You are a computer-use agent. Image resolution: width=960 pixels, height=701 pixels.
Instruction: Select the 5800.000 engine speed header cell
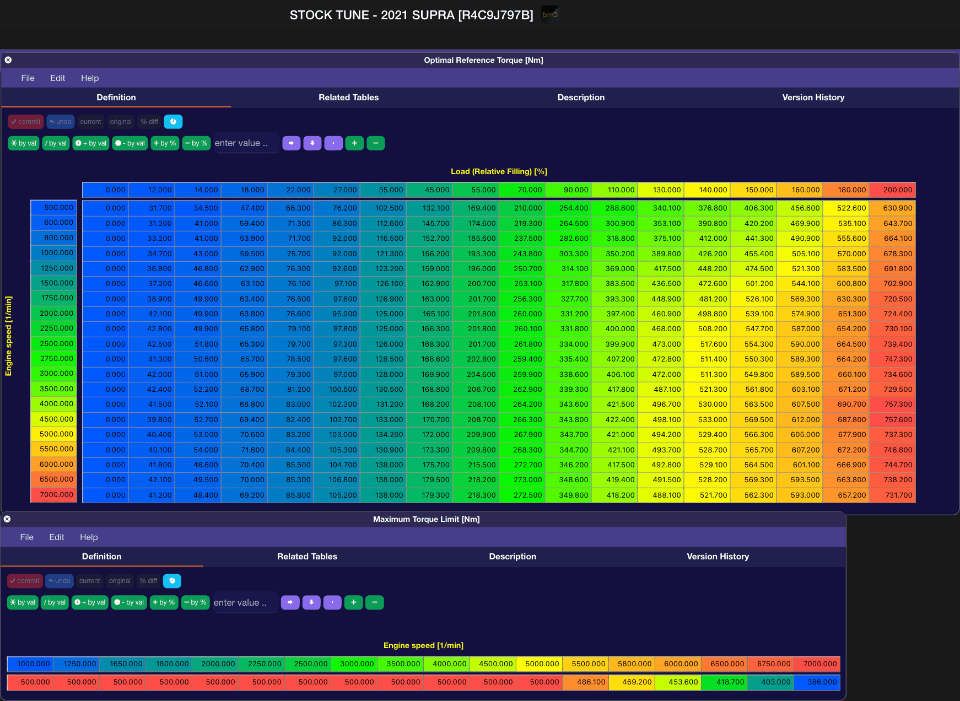632,664
